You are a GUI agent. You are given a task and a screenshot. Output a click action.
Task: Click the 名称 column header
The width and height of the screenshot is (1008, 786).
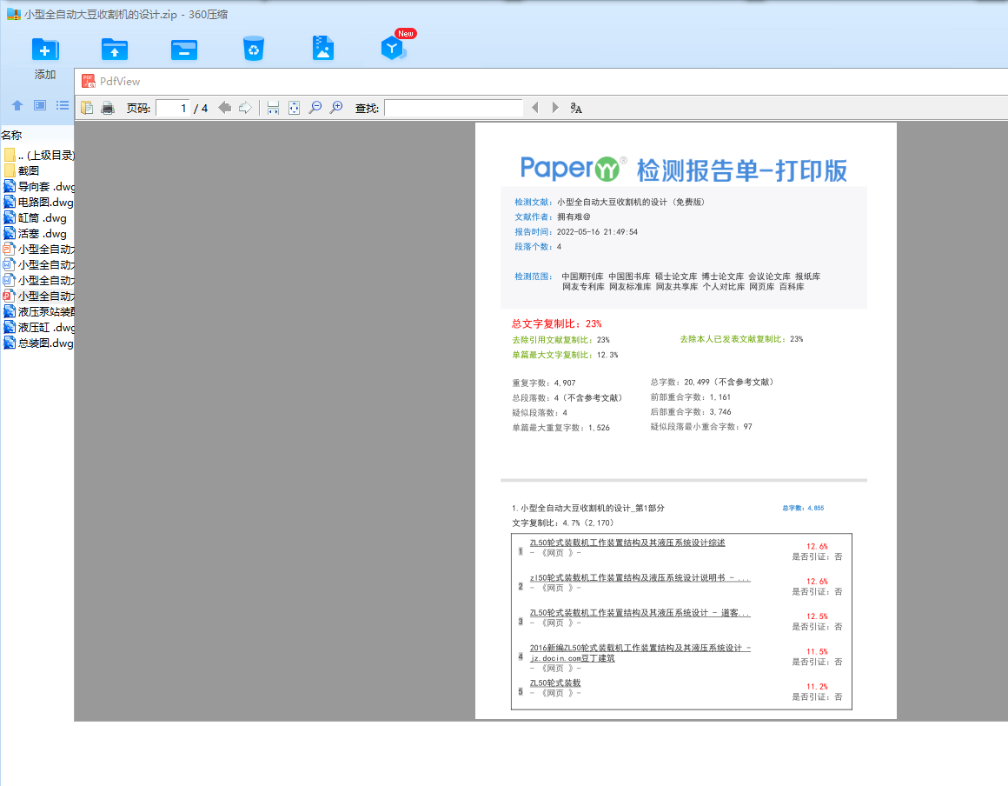point(11,135)
